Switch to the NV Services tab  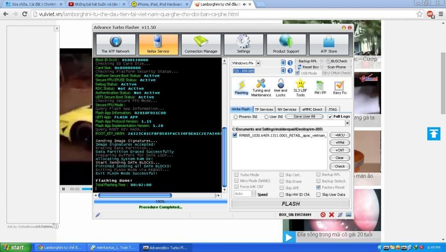[x=287, y=109]
